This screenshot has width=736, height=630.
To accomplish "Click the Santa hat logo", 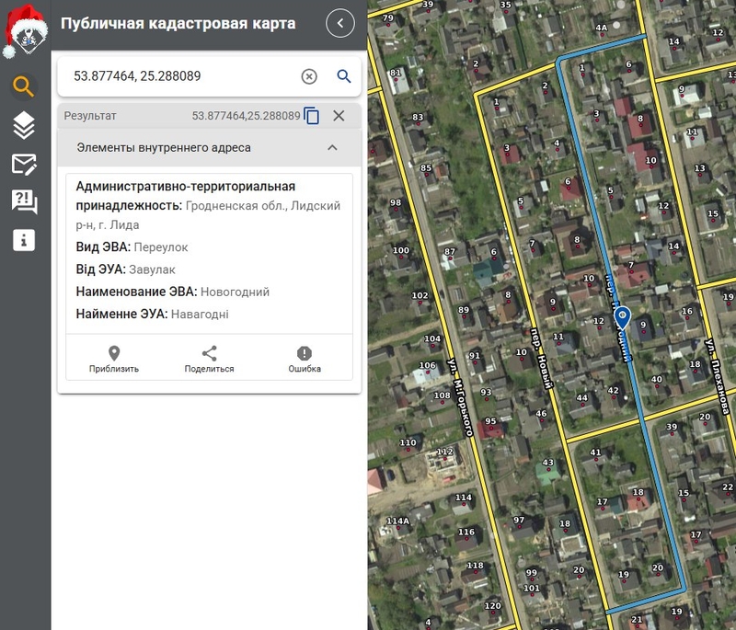I will [24, 29].
